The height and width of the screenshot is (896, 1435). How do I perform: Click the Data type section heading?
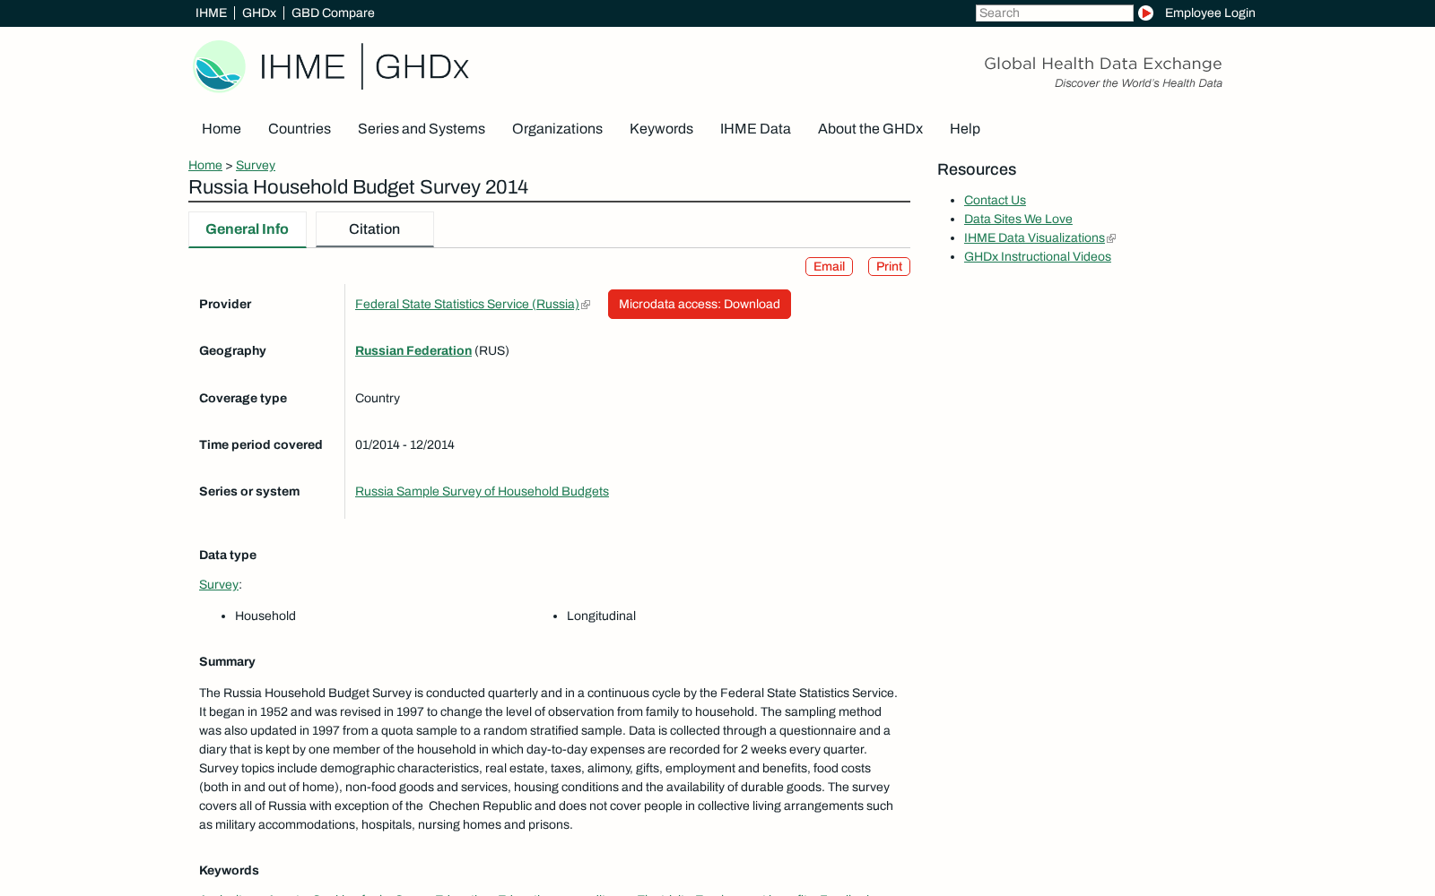pyautogui.click(x=228, y=555)
